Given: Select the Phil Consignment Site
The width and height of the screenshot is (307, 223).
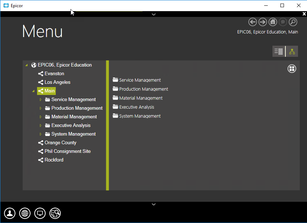Looking at the screenshot, I should coord(64,151).
